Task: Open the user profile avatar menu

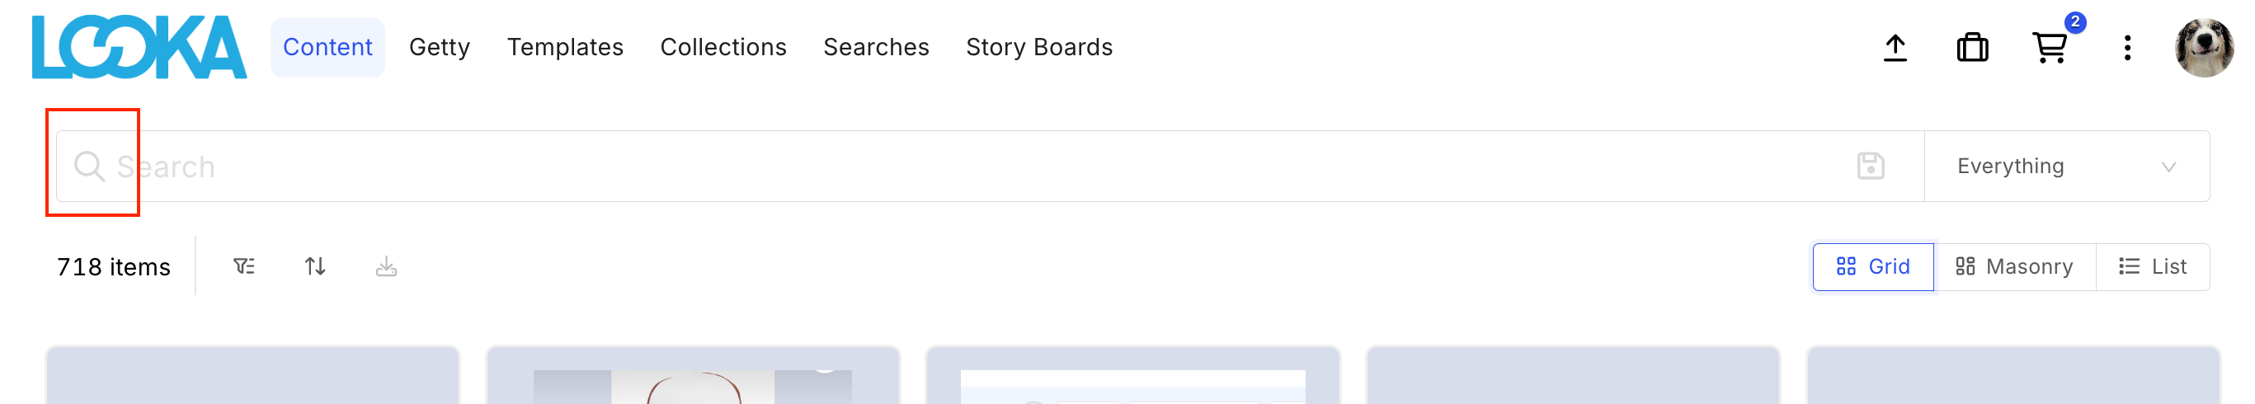Action: [2203, 47]
